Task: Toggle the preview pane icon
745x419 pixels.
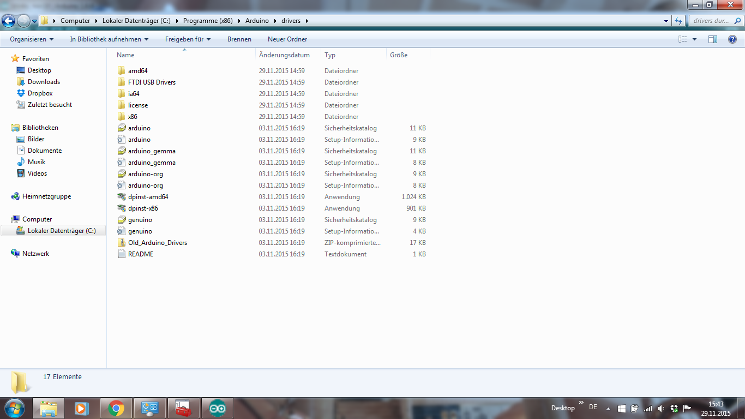Action: [713, 39]
